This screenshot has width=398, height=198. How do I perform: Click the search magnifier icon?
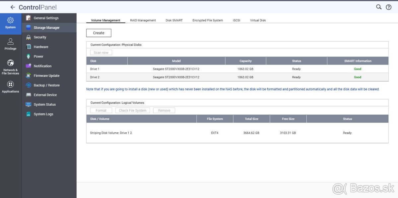pos(378,7)
